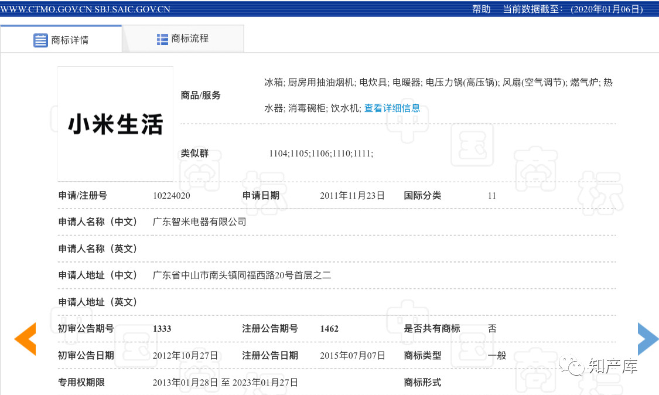
Task: Click the trademark type value 一般
Action: 497,356
